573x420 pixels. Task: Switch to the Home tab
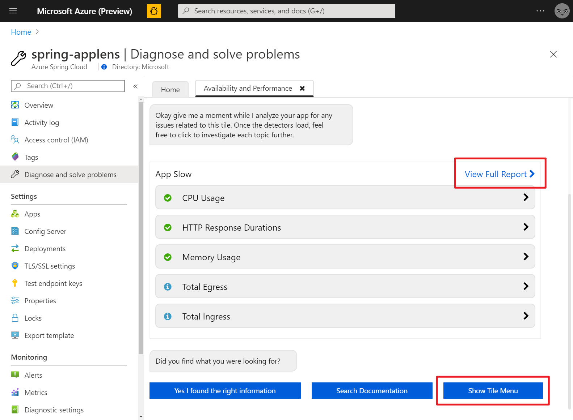pyautogui.click(x=170, y=89)
